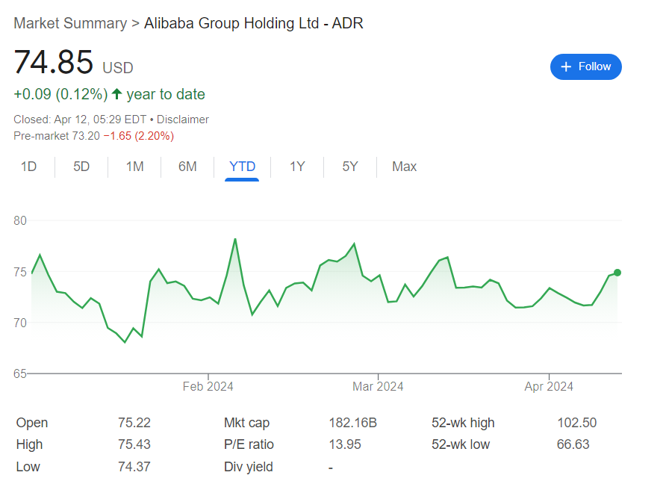666x490 pixels.
Task: Click the green up arrow icon
Action: click(x=116, y=94)
